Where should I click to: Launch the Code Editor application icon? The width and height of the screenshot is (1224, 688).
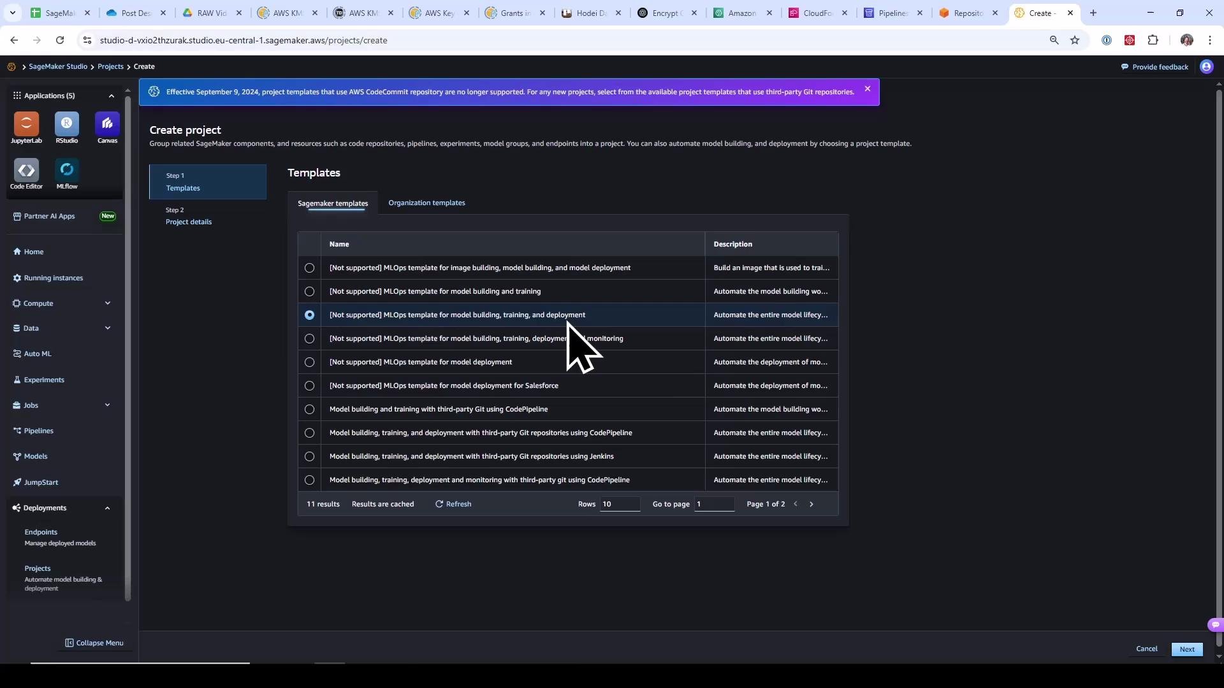pos(26,170)
